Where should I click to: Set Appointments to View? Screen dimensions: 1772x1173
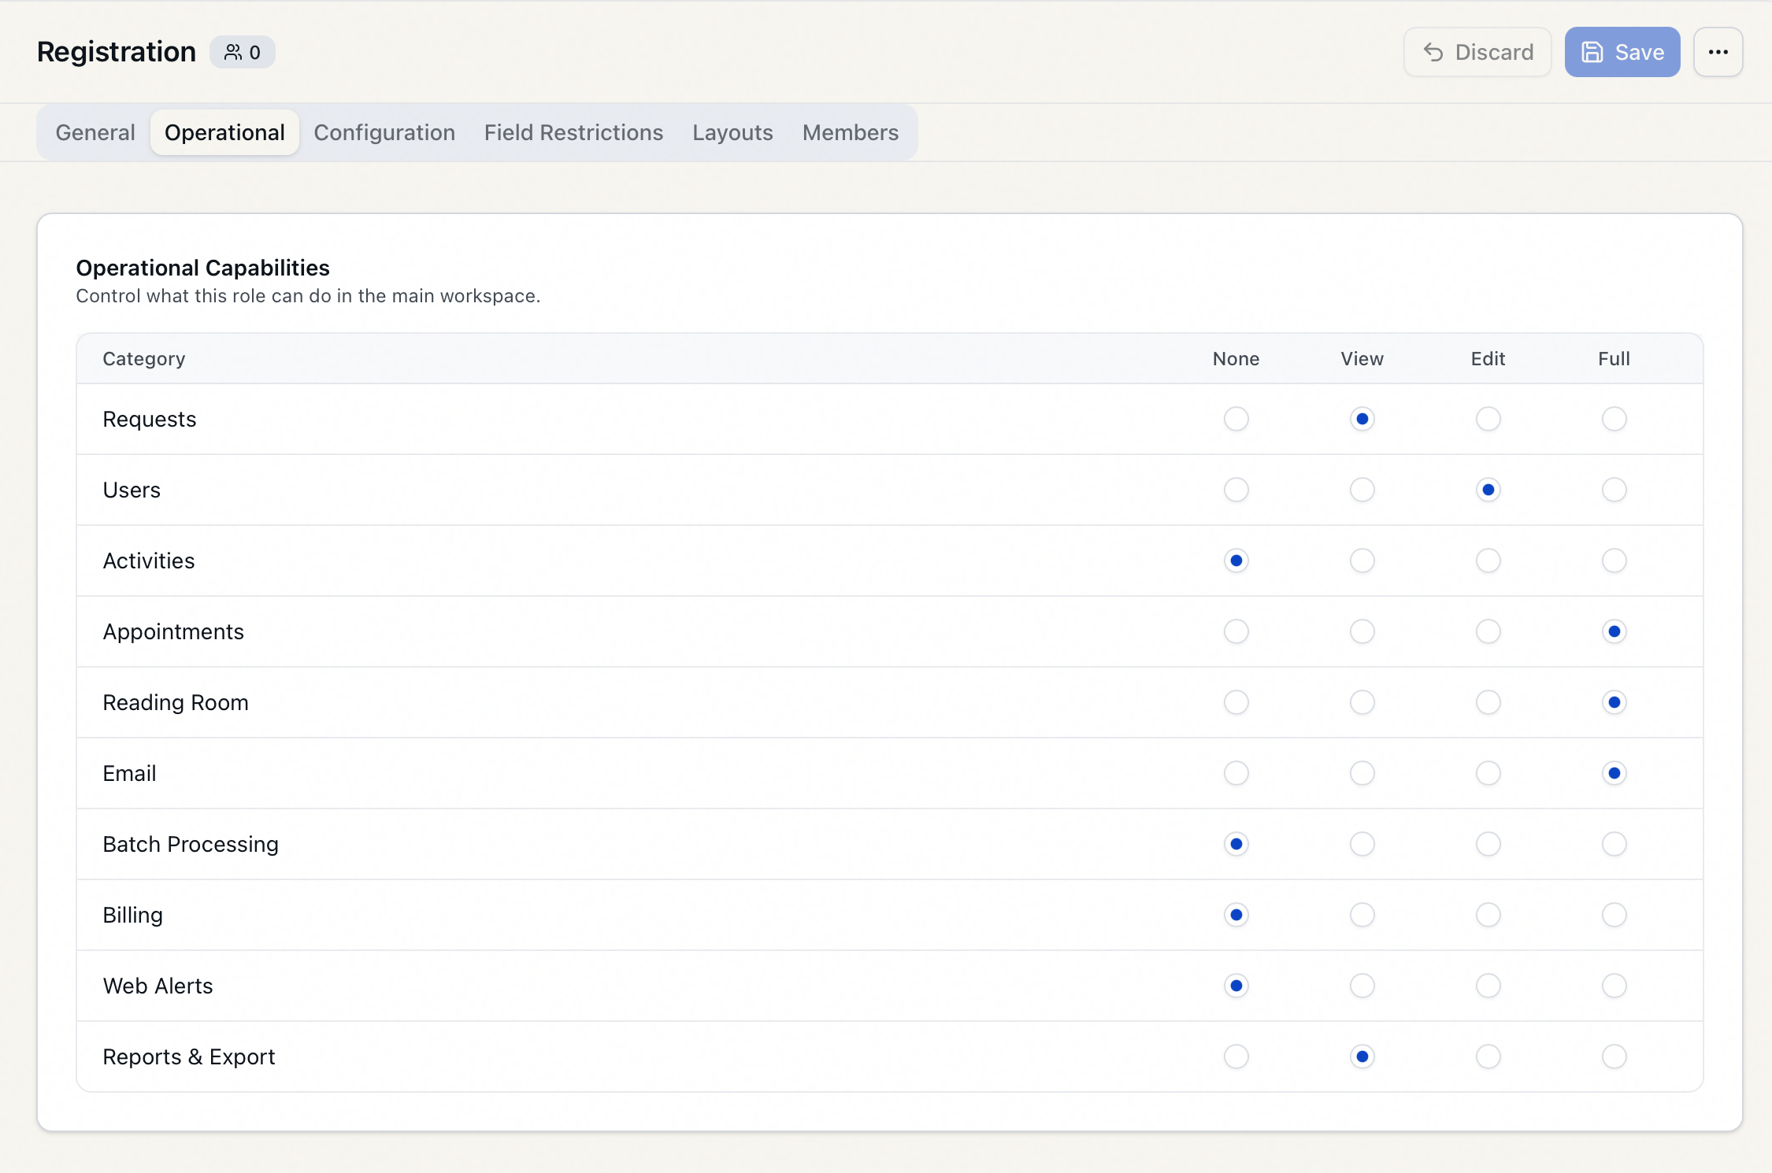coord(1362,631)
